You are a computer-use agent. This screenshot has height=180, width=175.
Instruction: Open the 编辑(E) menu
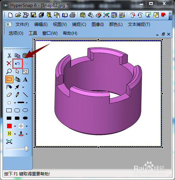tap(41, 24)
